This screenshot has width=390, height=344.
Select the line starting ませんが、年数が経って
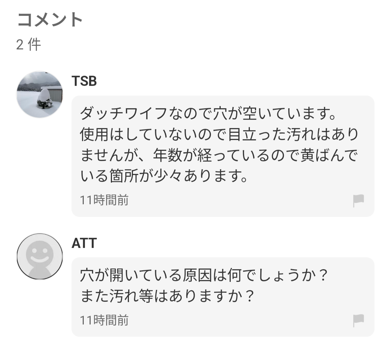click(x=219, y=155)
